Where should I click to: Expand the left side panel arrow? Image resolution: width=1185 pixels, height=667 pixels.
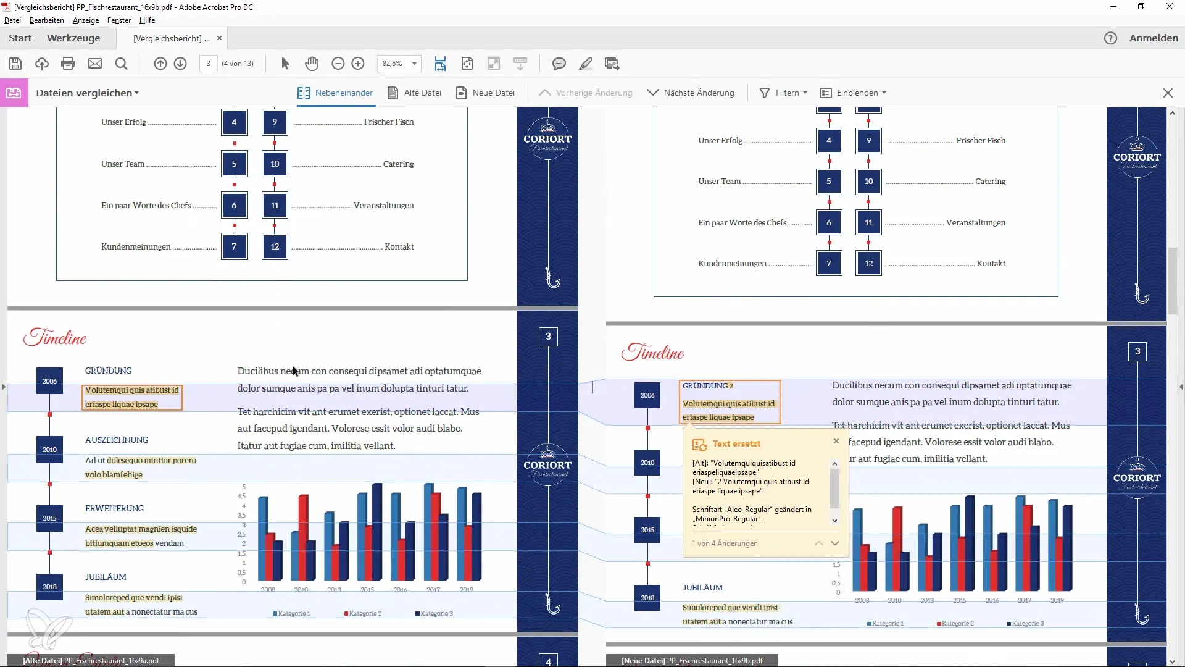point(4,387)
